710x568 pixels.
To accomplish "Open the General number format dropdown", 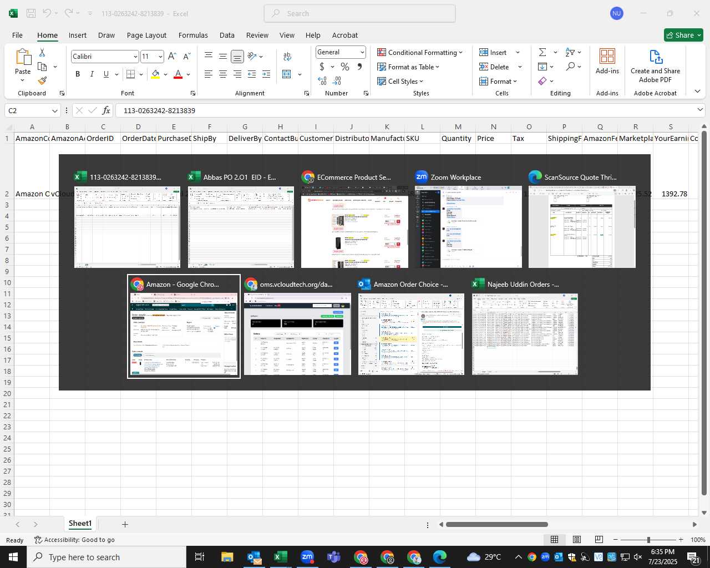I will [362, 52].
